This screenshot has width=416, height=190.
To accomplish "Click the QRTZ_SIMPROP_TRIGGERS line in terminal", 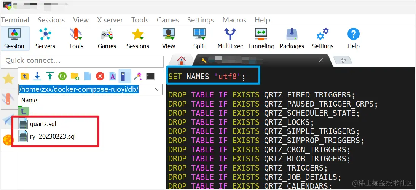I will pos(266,141).
